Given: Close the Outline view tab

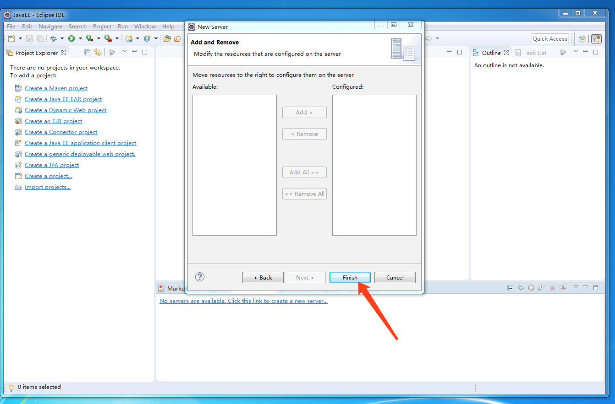Looking at the screenshot, I should 507,53.
